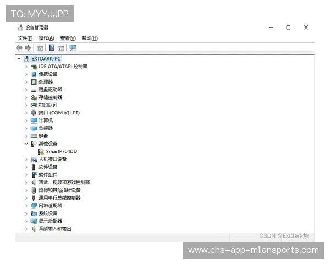Maximize the 设备管理器 window
The height and width of the screenshot is (264, 330).
[x=288, y=28]
